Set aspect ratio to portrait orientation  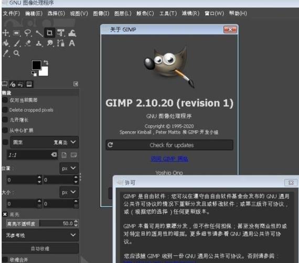[x=65, y=155]
